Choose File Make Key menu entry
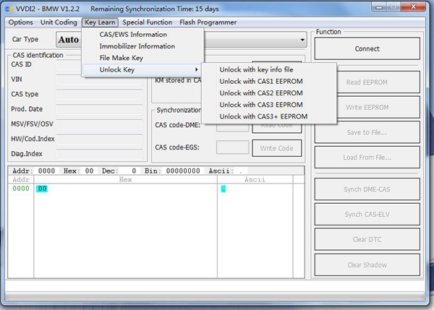Image resolution: width=434 pixels, height=310 pixels. 121,58
